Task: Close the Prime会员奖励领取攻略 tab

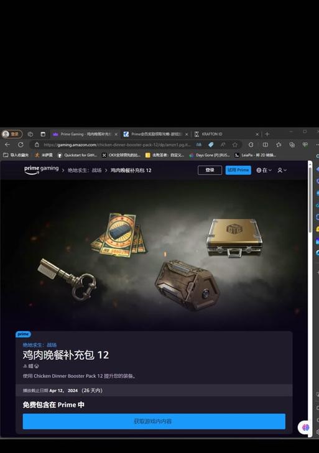Action: (187, 134)
